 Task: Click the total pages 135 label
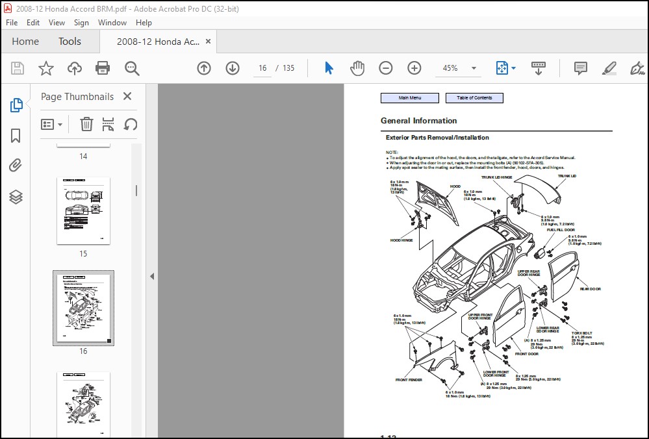point(288,68)
